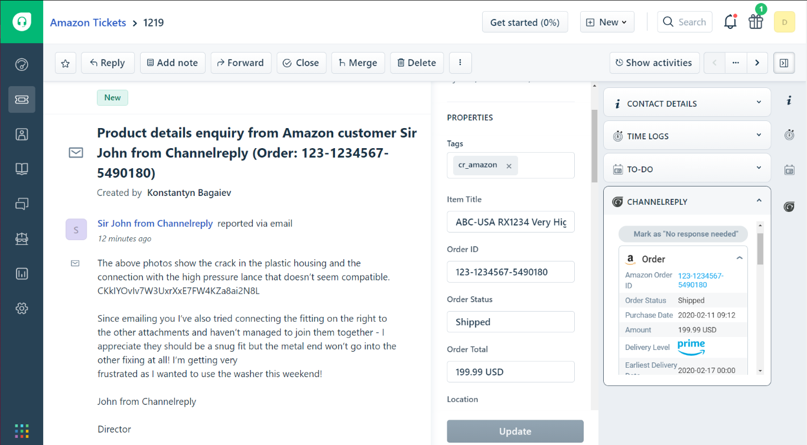Click the Prime delivery level logo

691,347
